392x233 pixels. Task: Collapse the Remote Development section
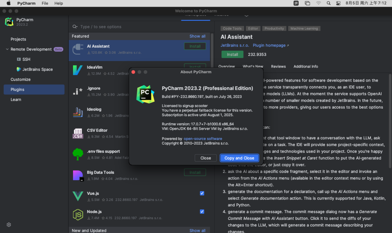(7, 49)
